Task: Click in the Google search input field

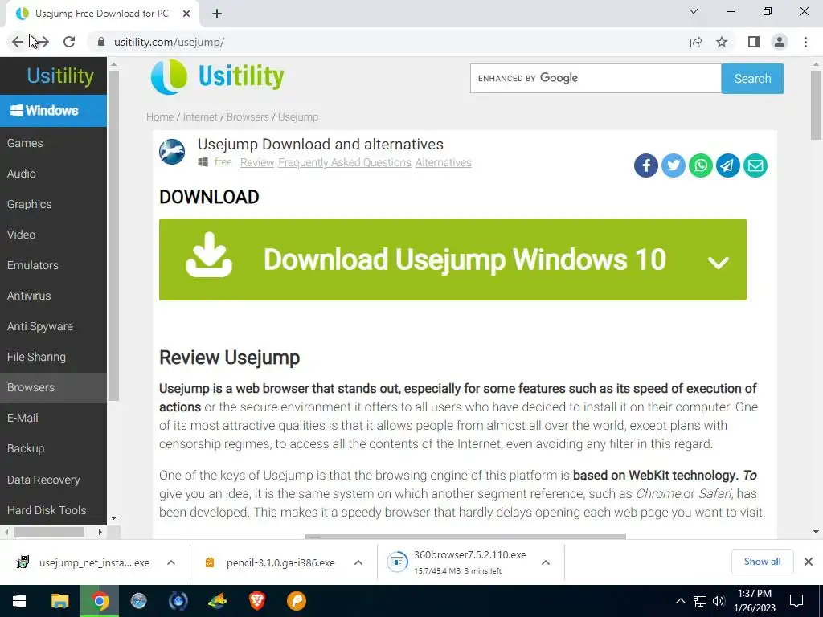Action: tap(596, 79)
